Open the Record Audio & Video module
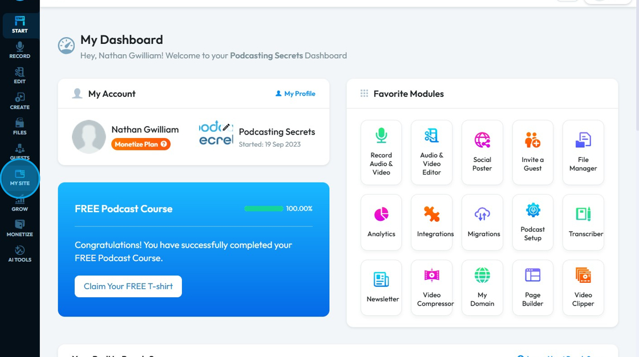Image resolution: width=639 pixels, height=357 pixels. [381, 152]
